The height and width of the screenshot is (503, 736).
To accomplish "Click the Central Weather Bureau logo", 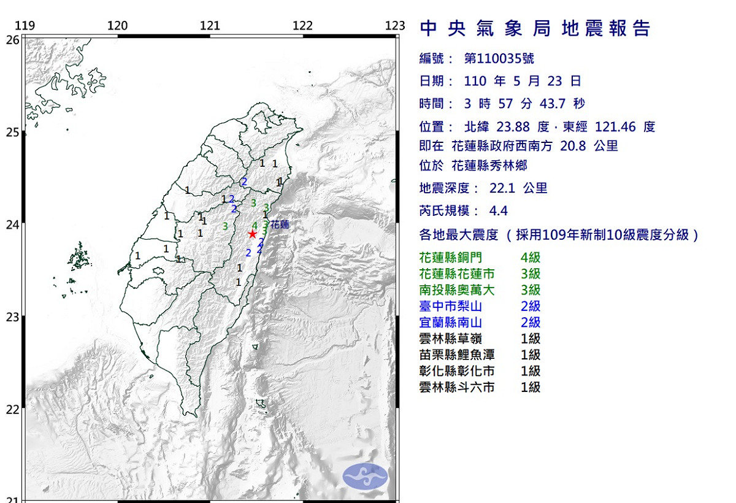I will (365, 476).
